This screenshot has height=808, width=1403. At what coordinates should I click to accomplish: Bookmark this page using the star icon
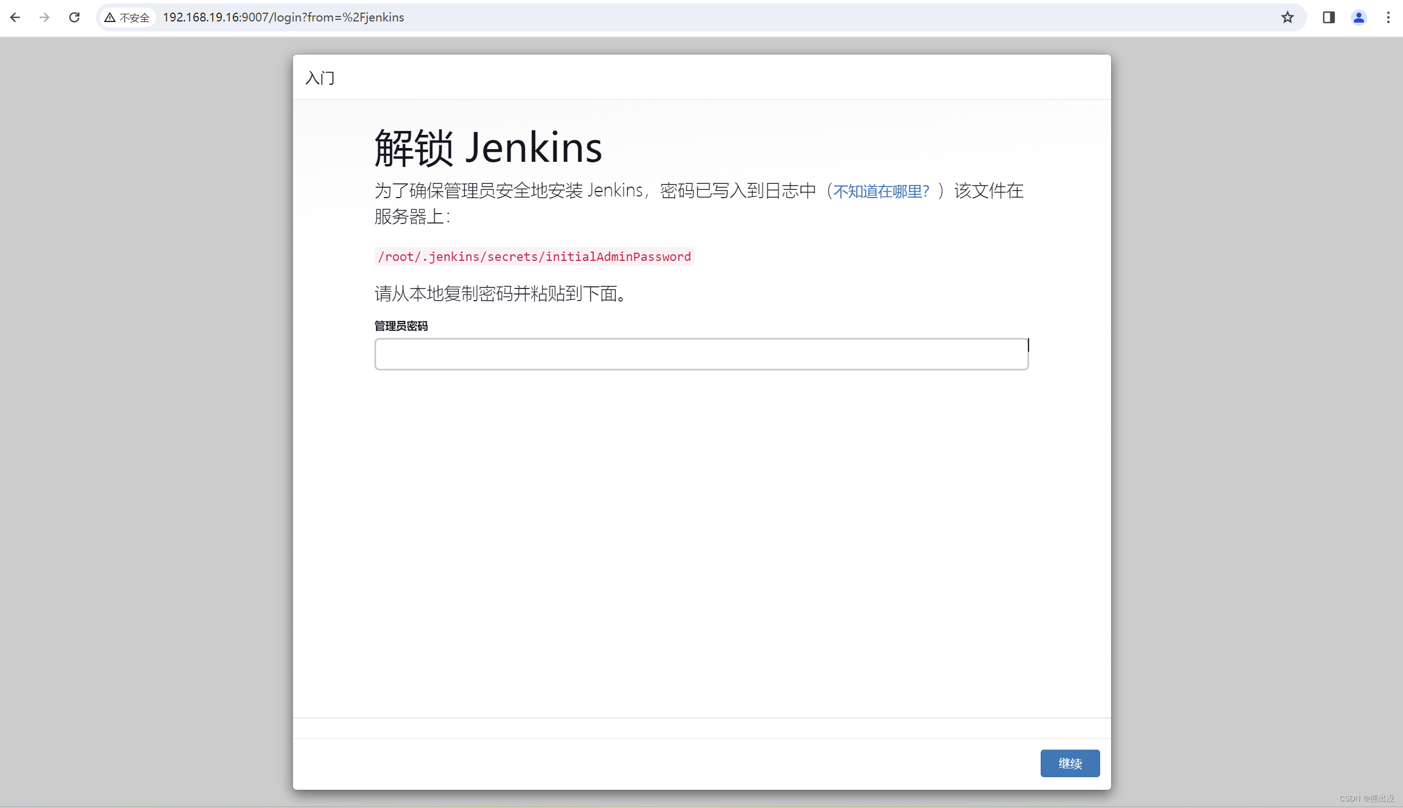point(1286,17)
